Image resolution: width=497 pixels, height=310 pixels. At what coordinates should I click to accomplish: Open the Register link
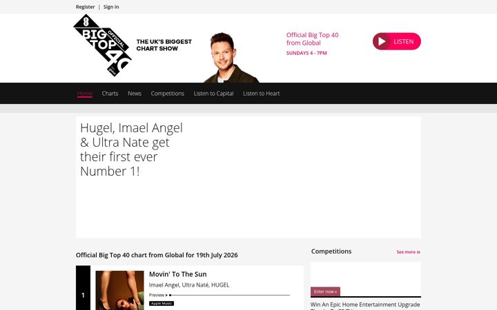[86, 7]
